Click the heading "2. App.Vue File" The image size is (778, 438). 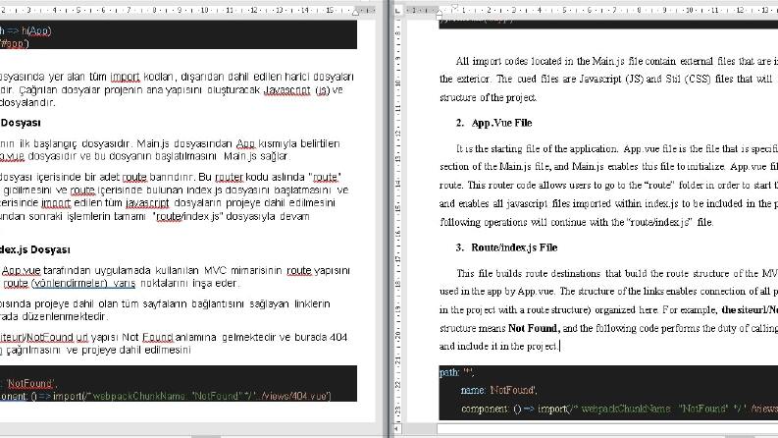coord(493,123)
